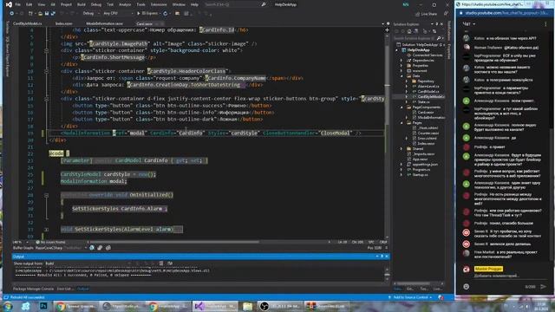Viewport: 555px width, 312px height.
Task: Select Startup.cs in Solution Explorer
Action: pyautogui.click(x=420, y=175)
